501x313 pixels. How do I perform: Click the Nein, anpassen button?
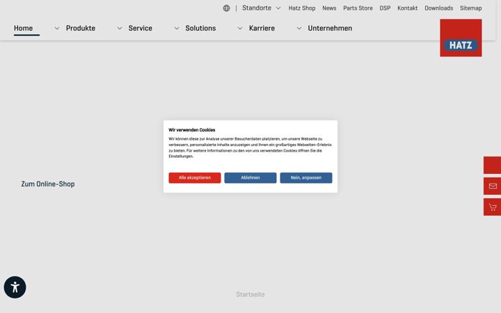point(306,178)
